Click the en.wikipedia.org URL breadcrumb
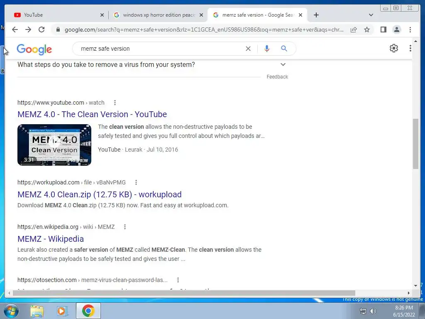 point(66,227)
